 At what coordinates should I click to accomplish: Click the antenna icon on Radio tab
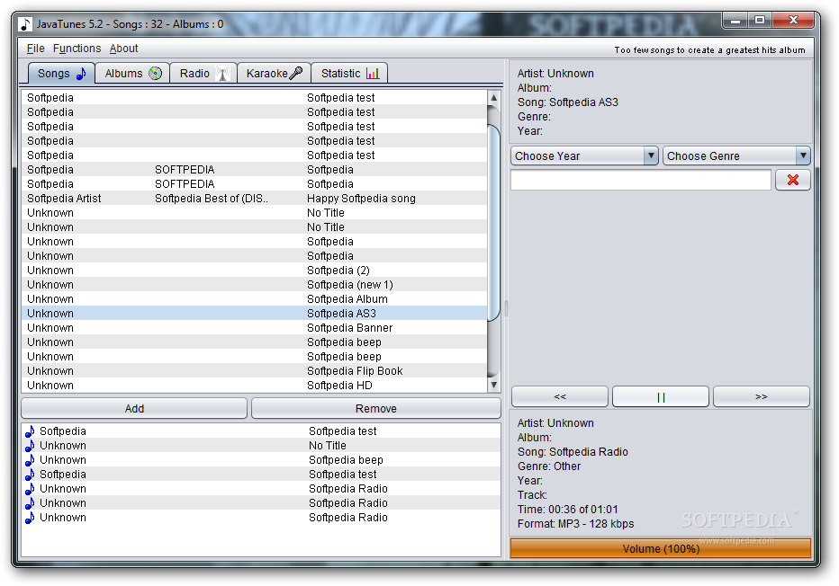[x=223, y=73]
